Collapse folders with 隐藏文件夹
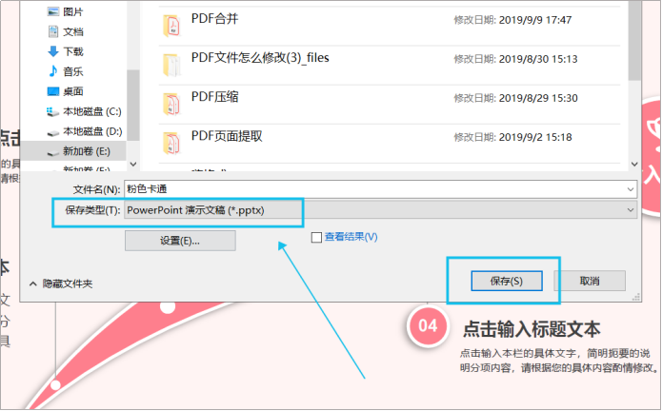Image resolution: width=662 pixels, height=411 pixels. coord(61,284)
